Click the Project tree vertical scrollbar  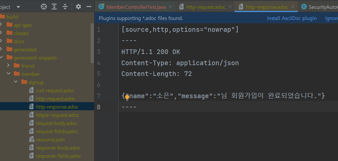(x=92, y=43)
